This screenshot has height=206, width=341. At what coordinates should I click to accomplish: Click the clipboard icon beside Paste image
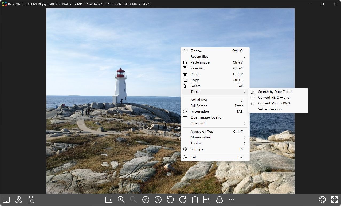pos(185,62)
